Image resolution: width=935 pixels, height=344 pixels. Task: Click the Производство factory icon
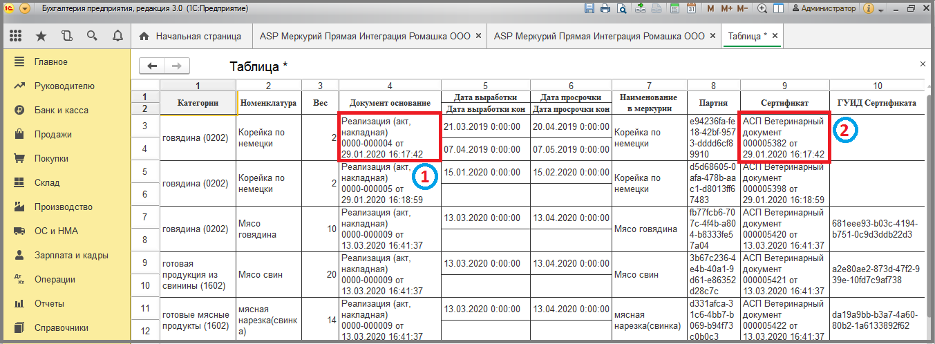click(x=19, y=207)
